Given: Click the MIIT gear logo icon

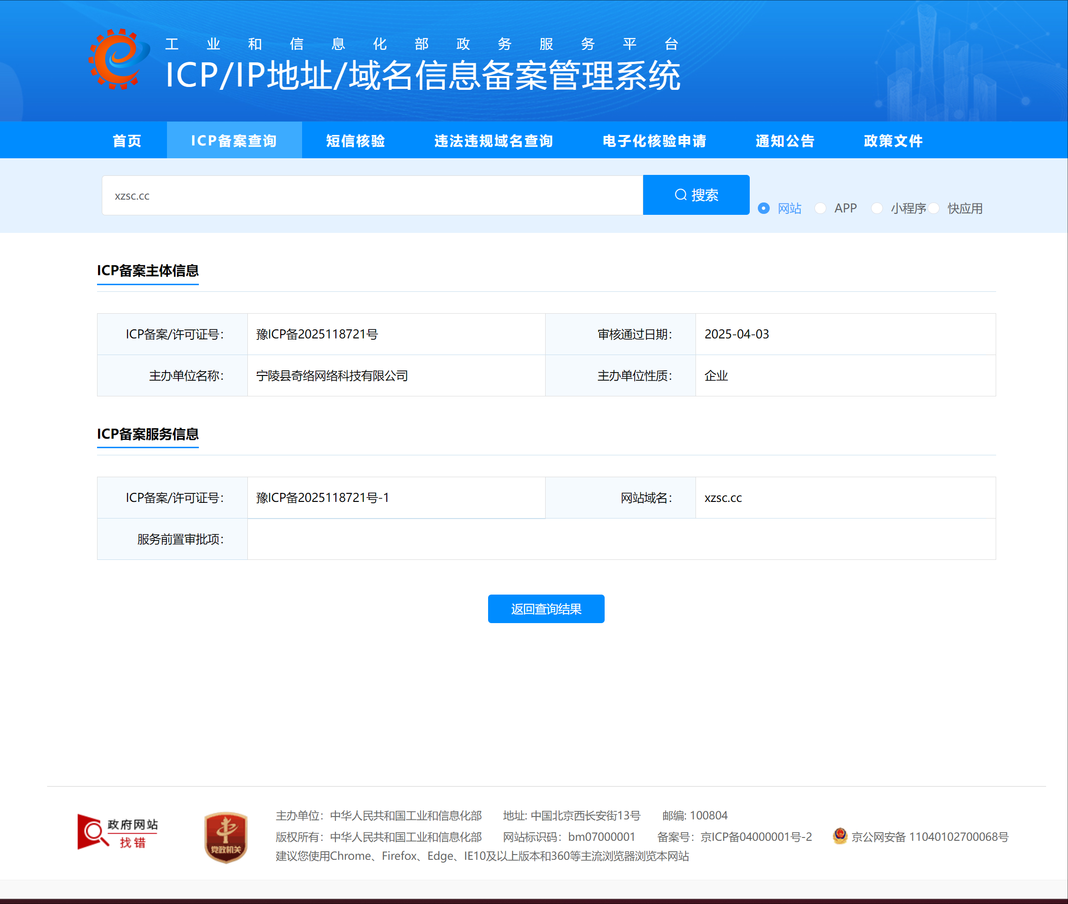Looking at the screenshot, I should point(119,59).
